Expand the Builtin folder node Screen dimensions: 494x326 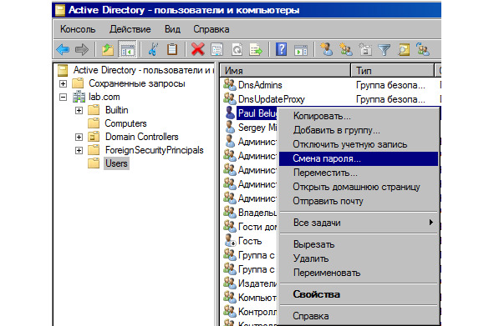point(79,110)
